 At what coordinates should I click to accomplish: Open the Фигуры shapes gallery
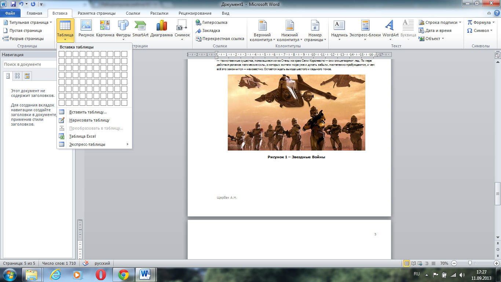coord(123,29)
